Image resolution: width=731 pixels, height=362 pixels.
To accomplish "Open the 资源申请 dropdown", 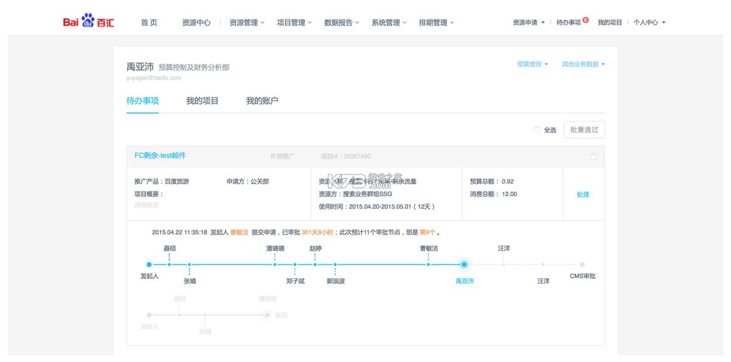I will (x=529, y=22).
